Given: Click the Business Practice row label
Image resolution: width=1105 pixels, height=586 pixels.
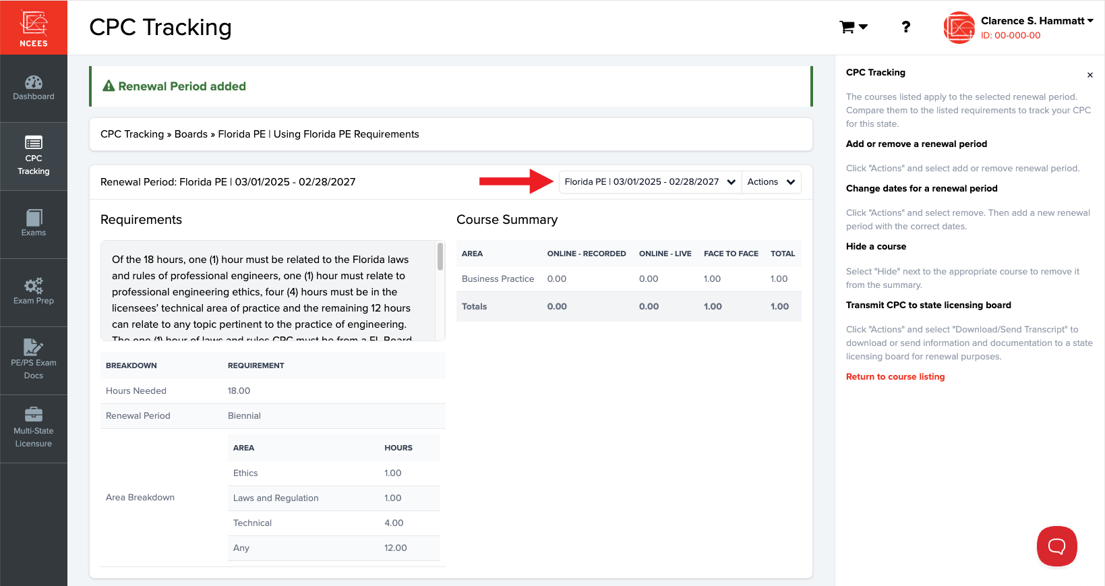Looking at the screenshot, I should pyautogui.click(x=498, y=279).
